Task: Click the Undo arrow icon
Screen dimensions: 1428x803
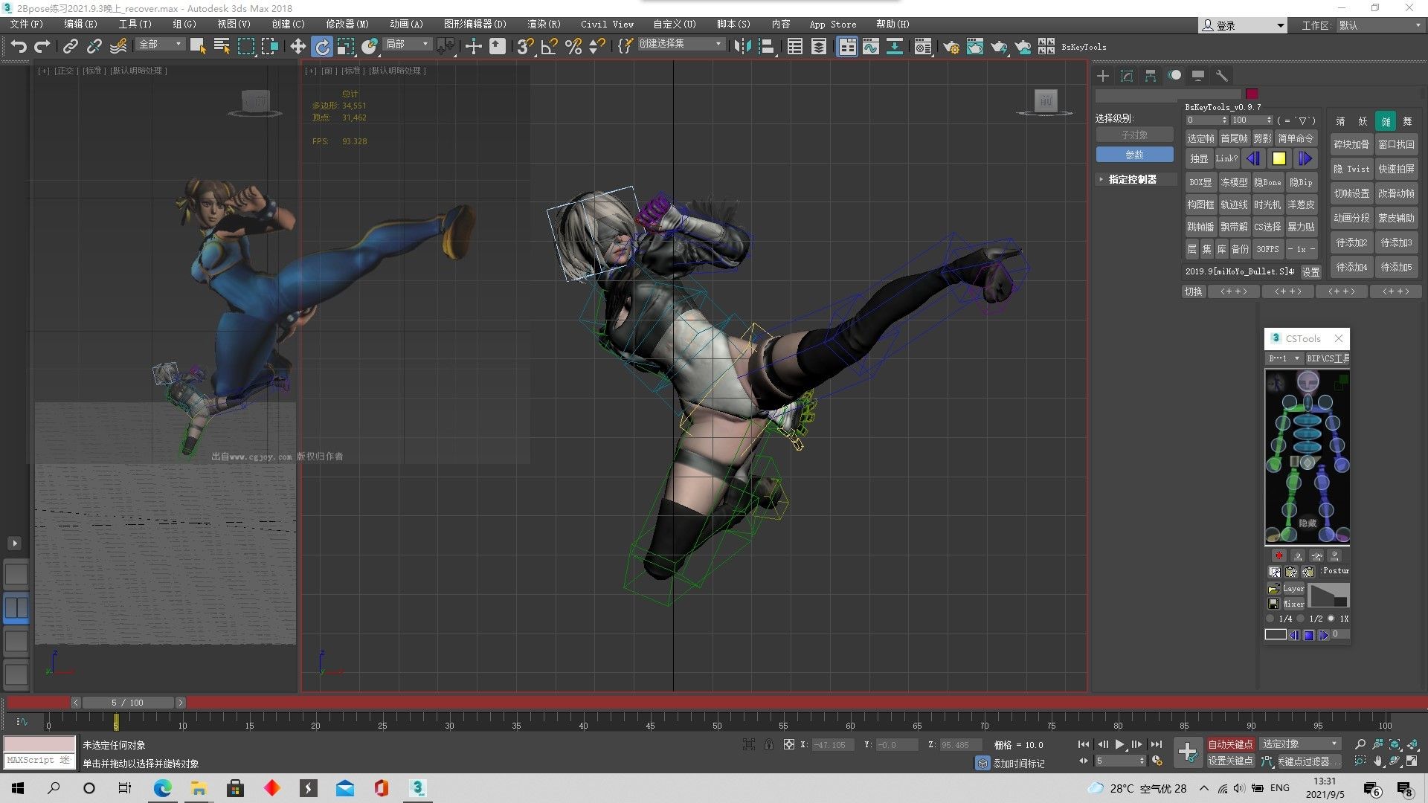Action: pos(19,46)
